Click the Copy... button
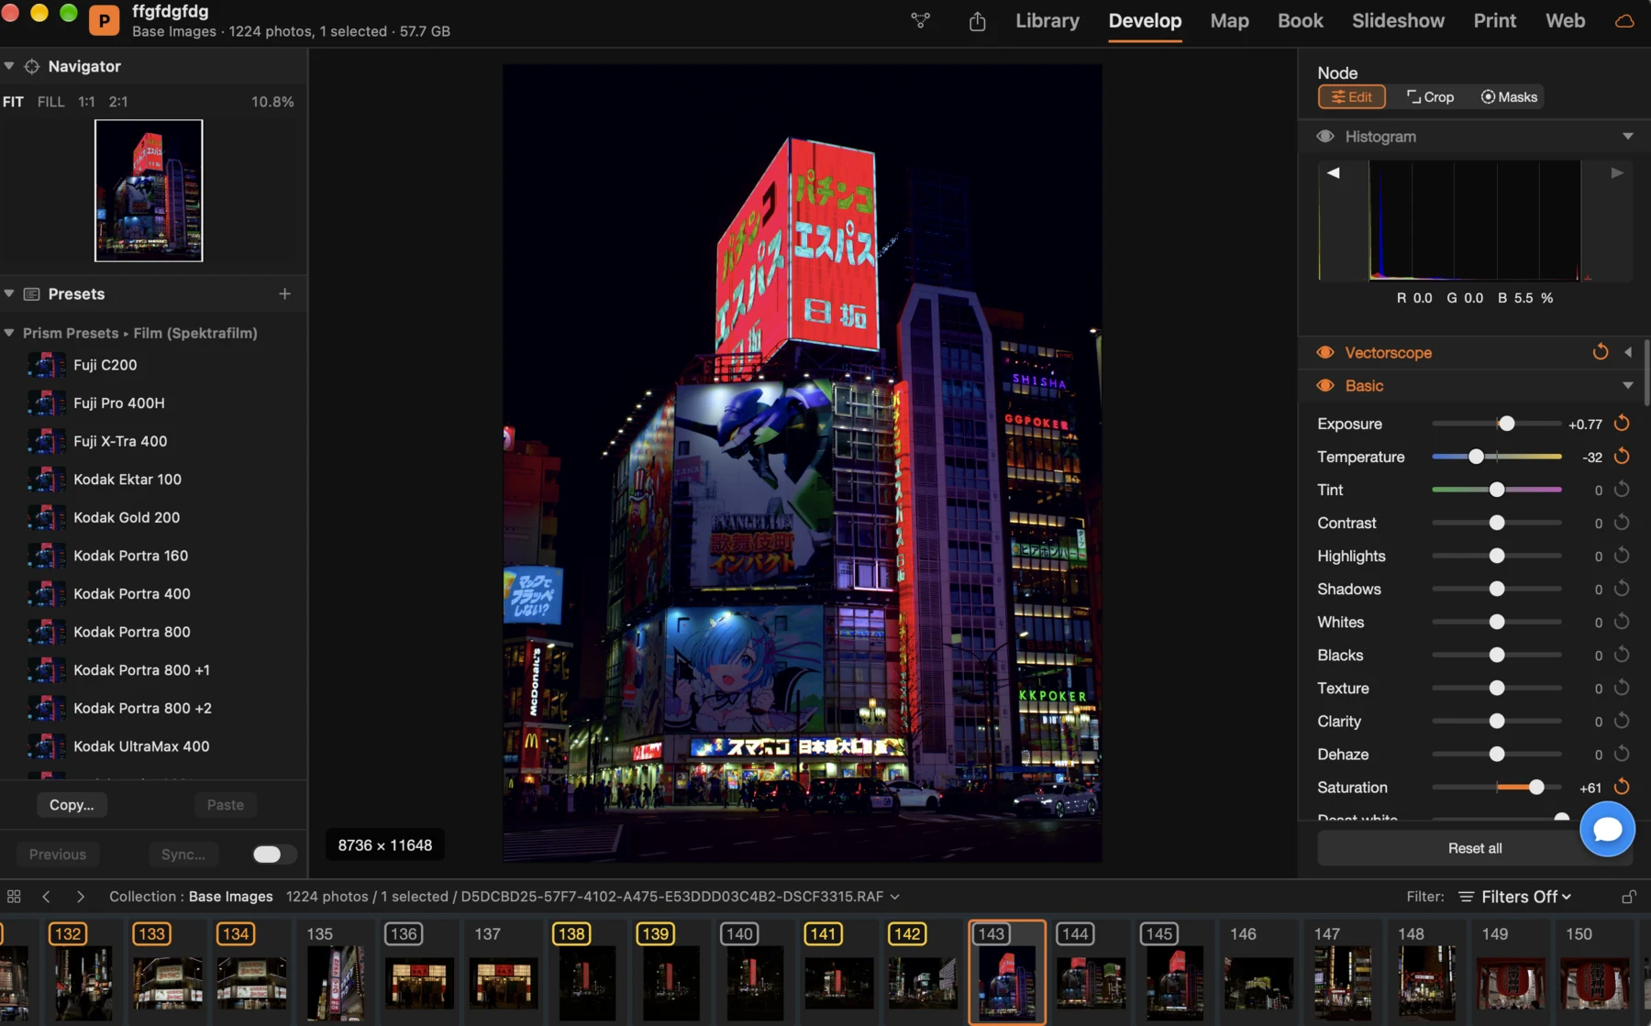The height and width of the screenshot is (1026, 1651). (72, 804)
